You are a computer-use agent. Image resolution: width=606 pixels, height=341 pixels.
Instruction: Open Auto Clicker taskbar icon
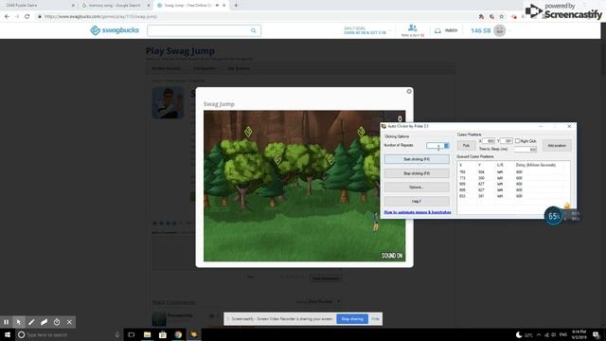[193, 334]
